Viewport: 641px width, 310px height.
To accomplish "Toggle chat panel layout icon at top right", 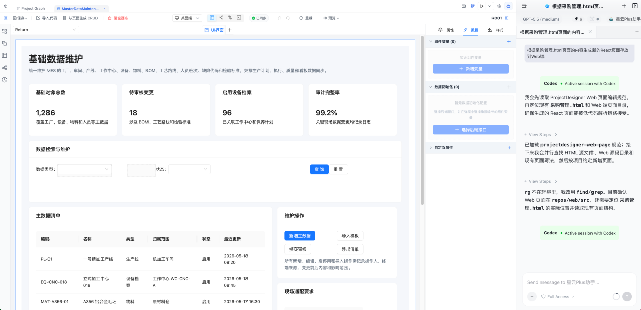I will 635,6.
